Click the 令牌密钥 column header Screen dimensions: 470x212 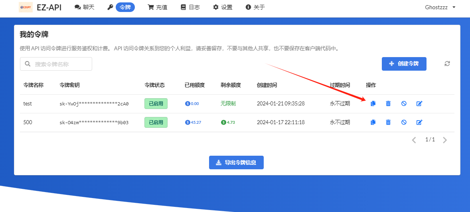pyautogui.click(x=69, y=85)
